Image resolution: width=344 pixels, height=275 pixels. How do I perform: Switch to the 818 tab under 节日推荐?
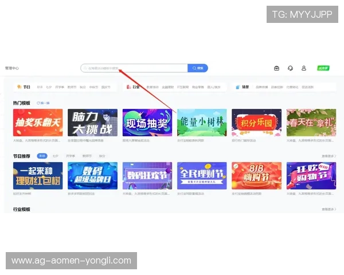click(42, 156)
